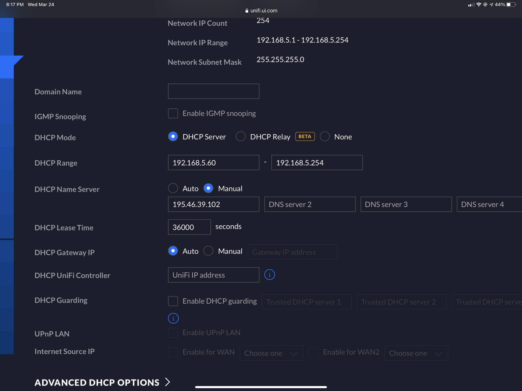Open Enable for WAN dropdown
Viewport: 522px width, 391px height.
click(x=271, y=353)
